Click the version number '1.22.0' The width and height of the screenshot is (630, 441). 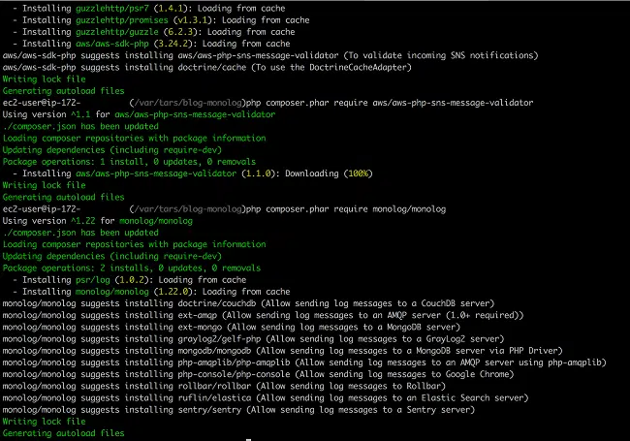pyautogui.click(x=173, y=292)
